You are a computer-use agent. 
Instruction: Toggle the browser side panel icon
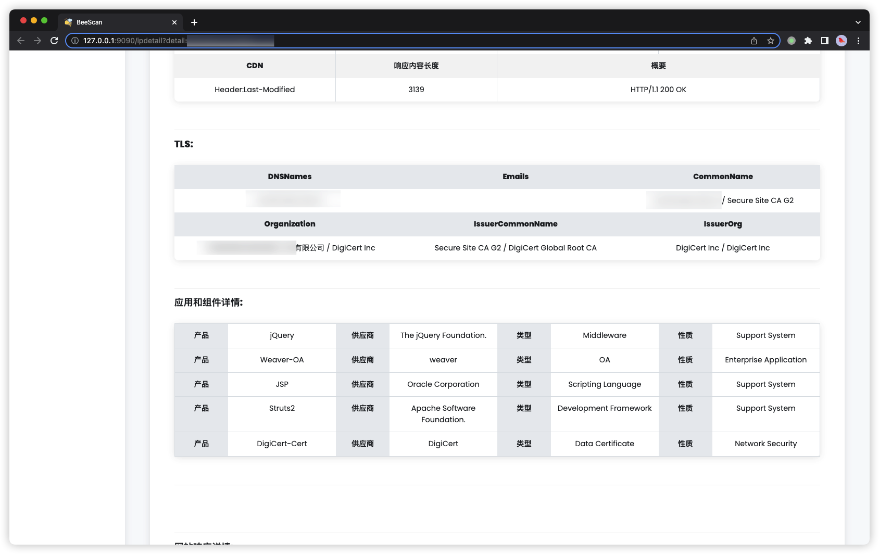point(825,41)
